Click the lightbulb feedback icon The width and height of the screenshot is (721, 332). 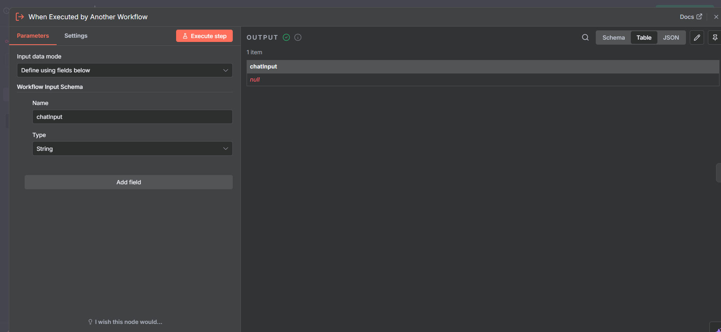[90, 322]
